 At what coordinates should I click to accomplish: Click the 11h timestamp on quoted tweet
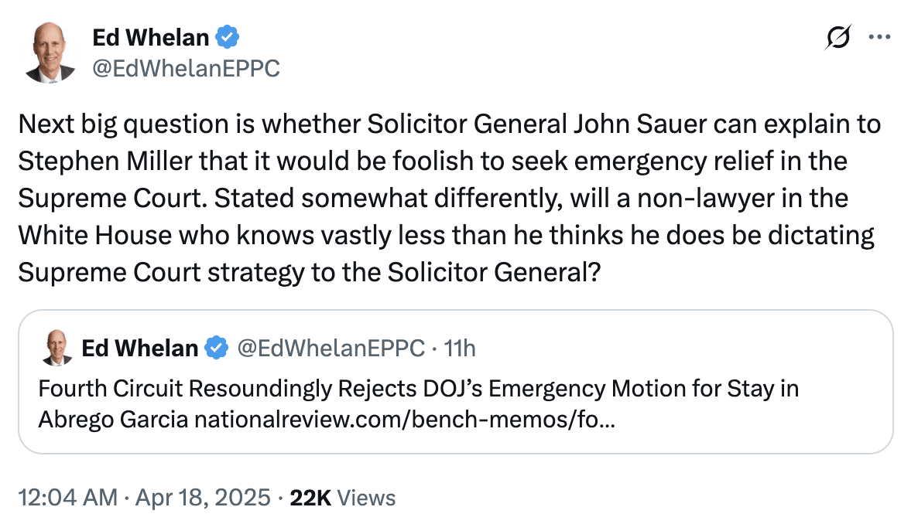pos(460,348)
